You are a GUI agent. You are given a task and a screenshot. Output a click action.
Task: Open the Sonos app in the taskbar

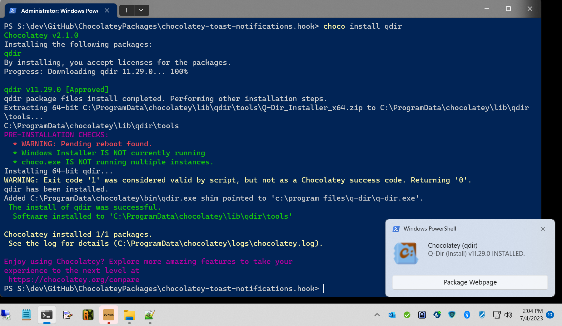109,315
